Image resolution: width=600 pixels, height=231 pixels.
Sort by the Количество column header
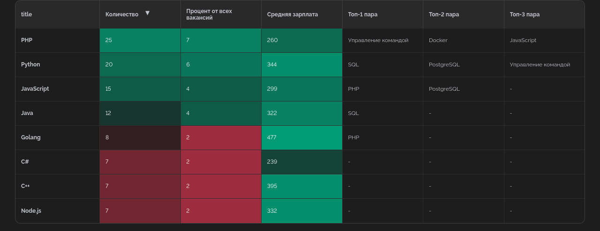(x=122, y=14)
